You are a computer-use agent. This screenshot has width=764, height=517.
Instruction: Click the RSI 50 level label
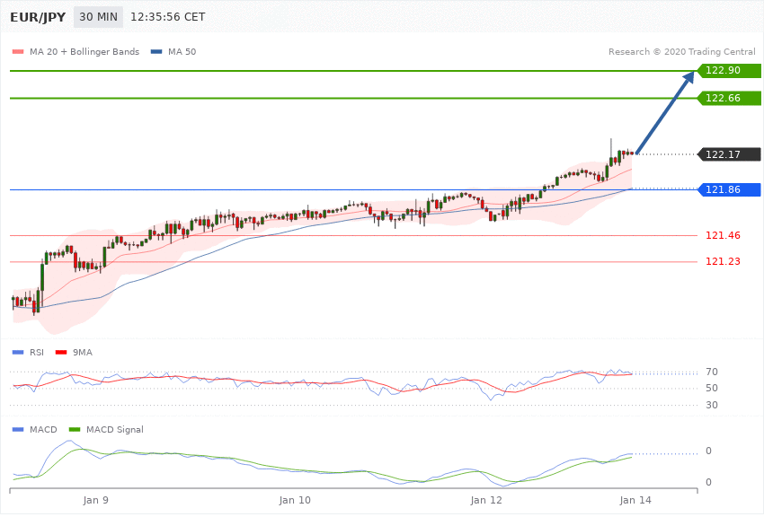pyautogui.click(x=712, y=388)
